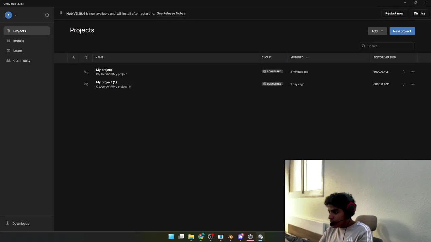431x242 pixels.
Task: Create a New project
Action: 402,31
